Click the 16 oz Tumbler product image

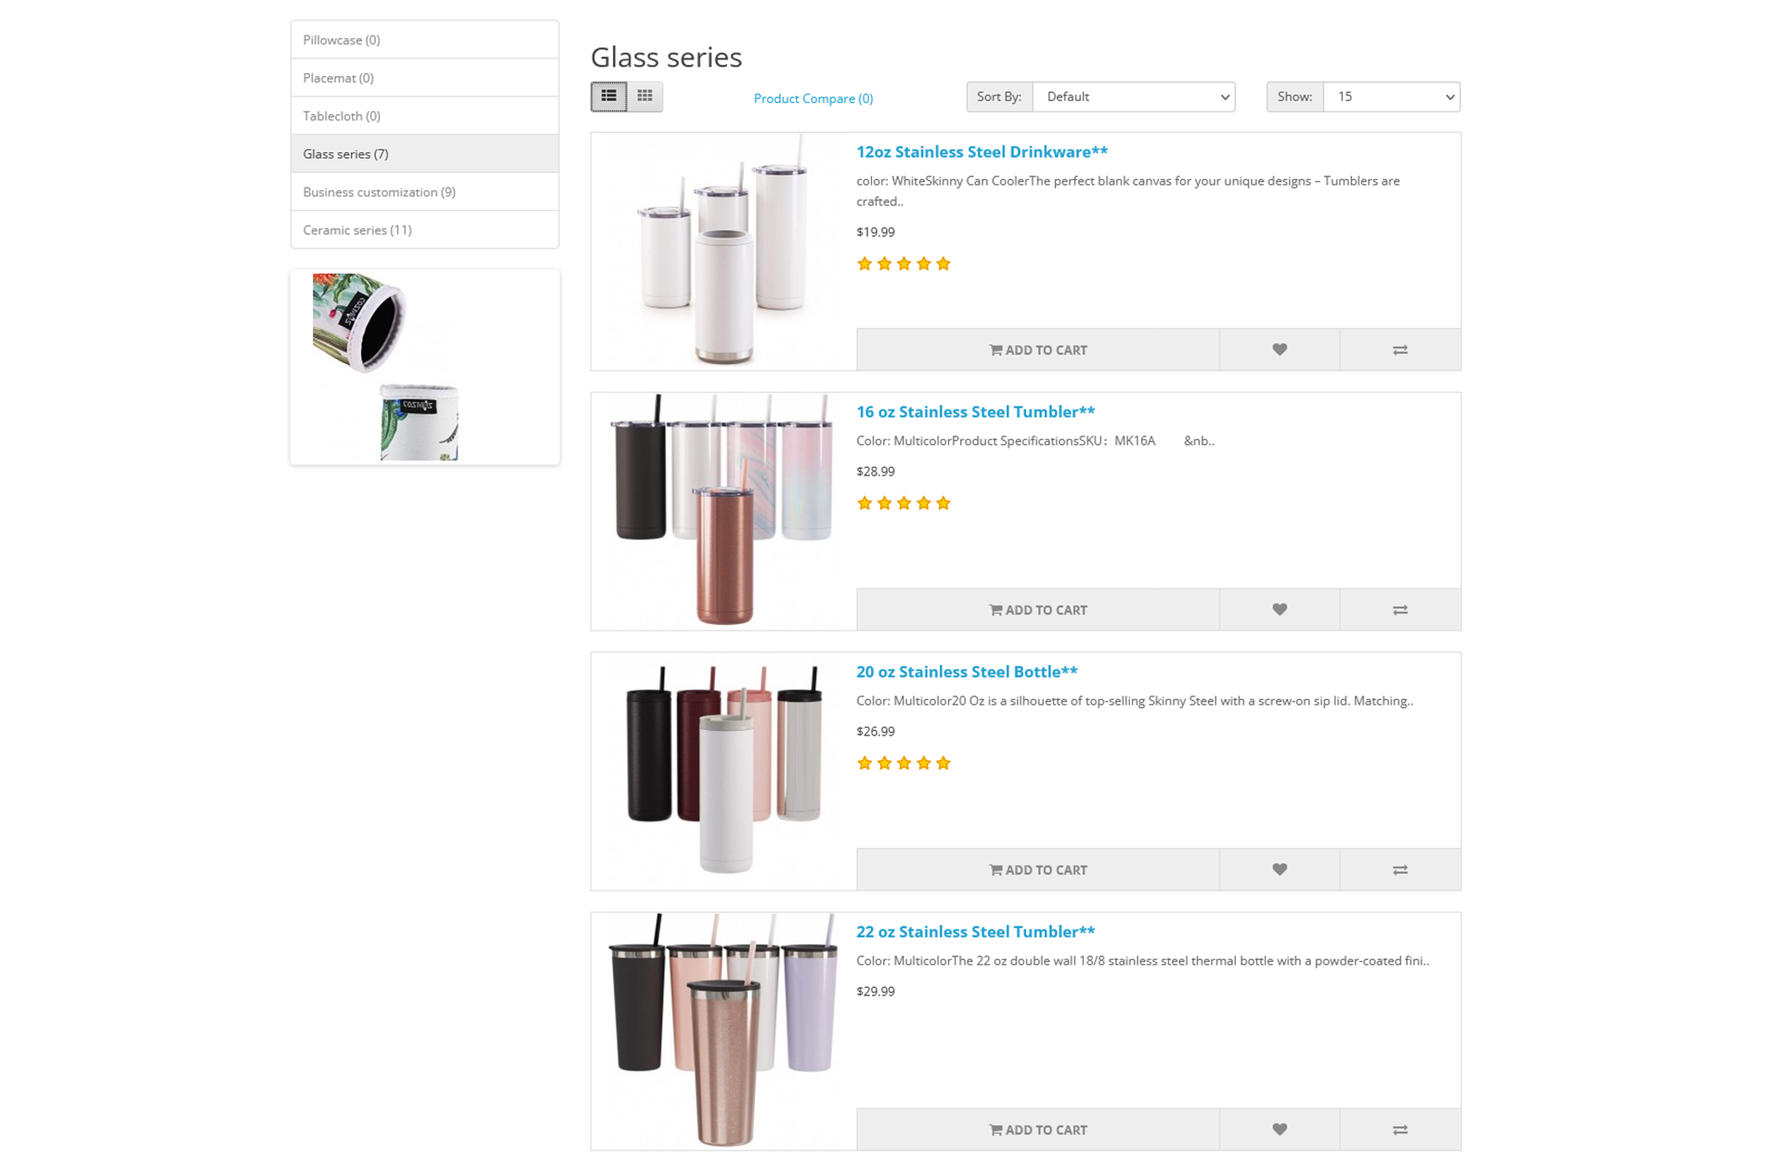click(724, 511)
